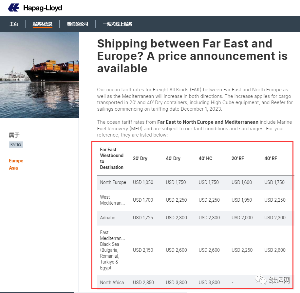300x293 pixels.
Task: Select the 我们的公司 navigation item
Action: [x=78, y=24]
